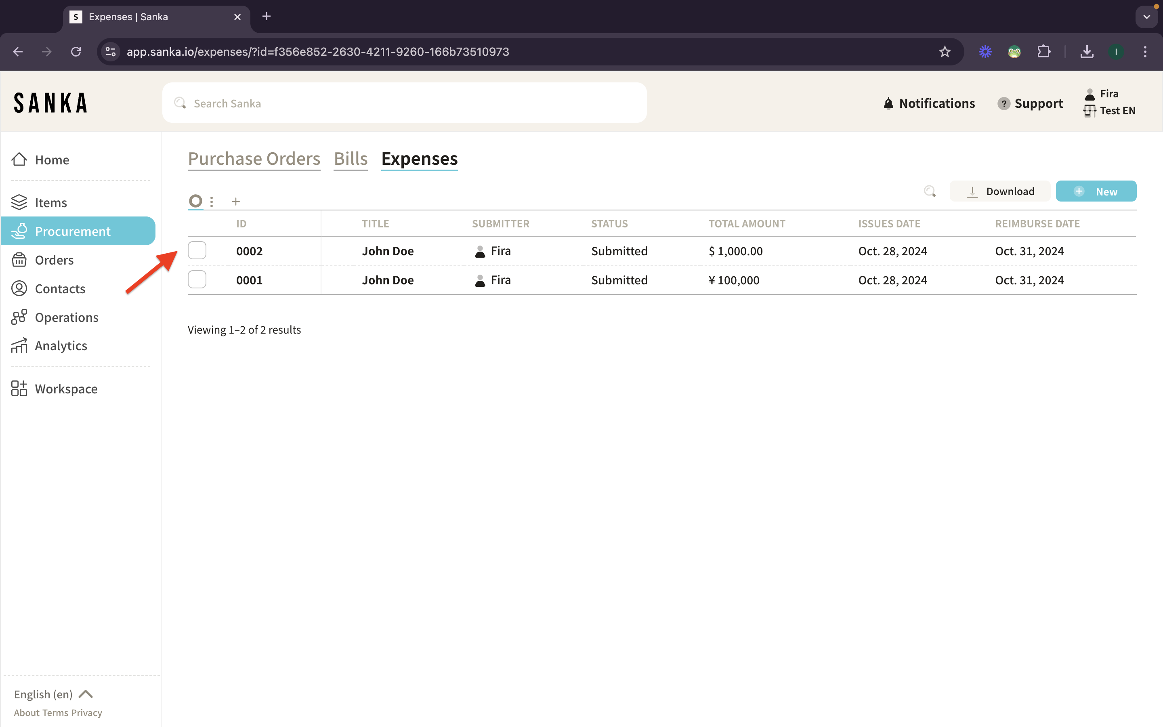1163x727 pixels.
Task: Open the Fira Test EN account menu
Action: coord(1109,102)
